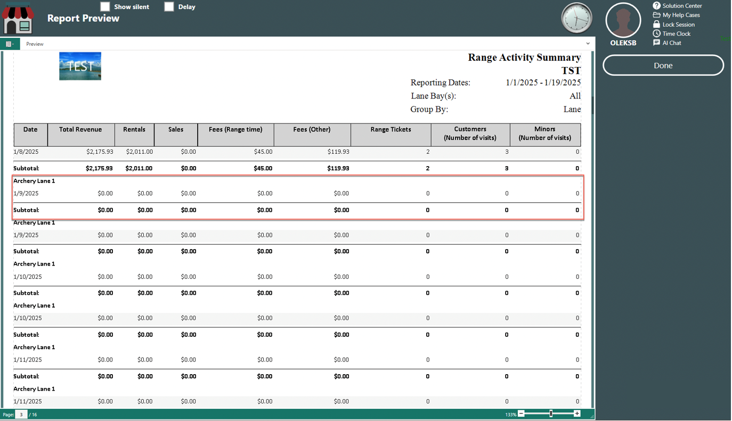Click the 133% zoom level text

coord(511,414)
